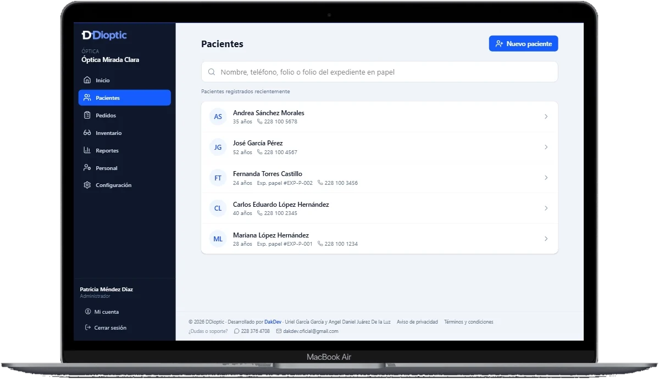Expand Fernanda Torres Castillo row chevron
Viewport: 659px width, 379px height.
(546, 178)
